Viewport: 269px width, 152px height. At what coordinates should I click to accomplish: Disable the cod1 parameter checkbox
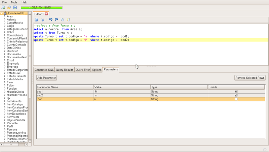[x=236, y=91]
